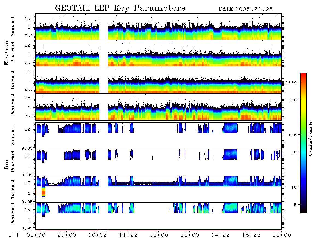Select the Ion Dawnward axis label
This screenshot has width=312, height=240.
(x=13, y=214)
